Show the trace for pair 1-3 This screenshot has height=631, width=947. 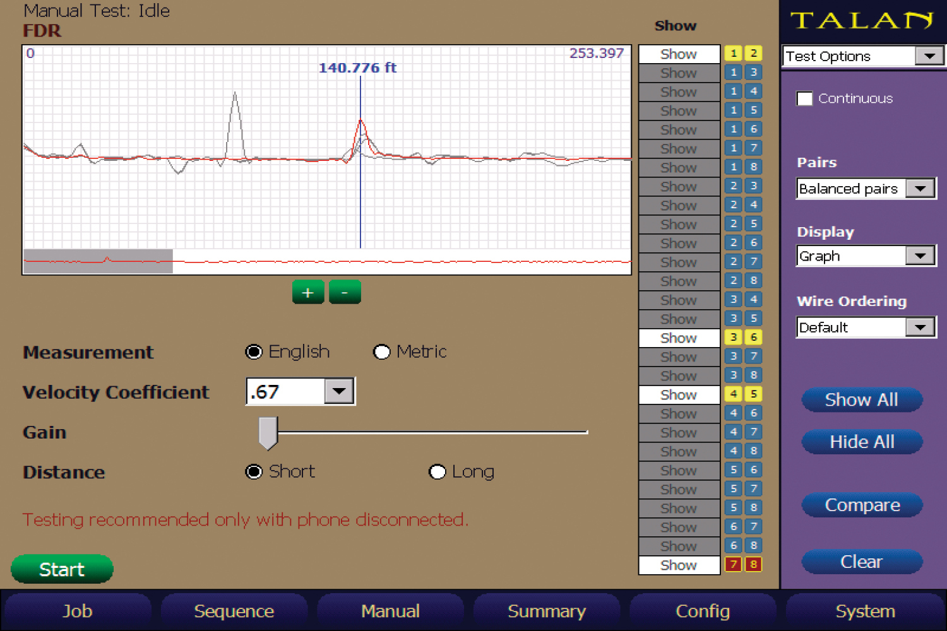pos(679,73)
